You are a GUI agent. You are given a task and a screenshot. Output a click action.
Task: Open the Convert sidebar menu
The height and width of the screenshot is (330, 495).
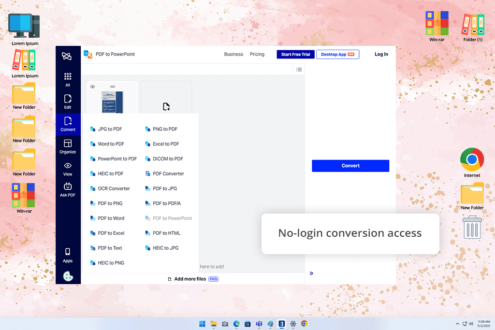pyautogui.click(x=68, y=124)
